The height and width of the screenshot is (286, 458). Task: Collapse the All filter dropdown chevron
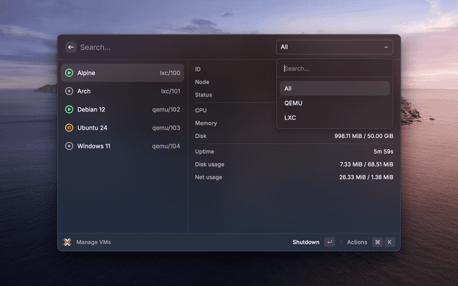tap(386, 47)
